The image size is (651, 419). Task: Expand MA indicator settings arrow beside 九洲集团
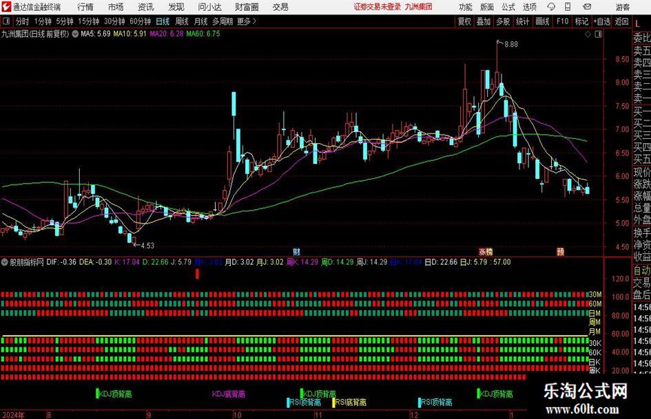tap(75, 34)
